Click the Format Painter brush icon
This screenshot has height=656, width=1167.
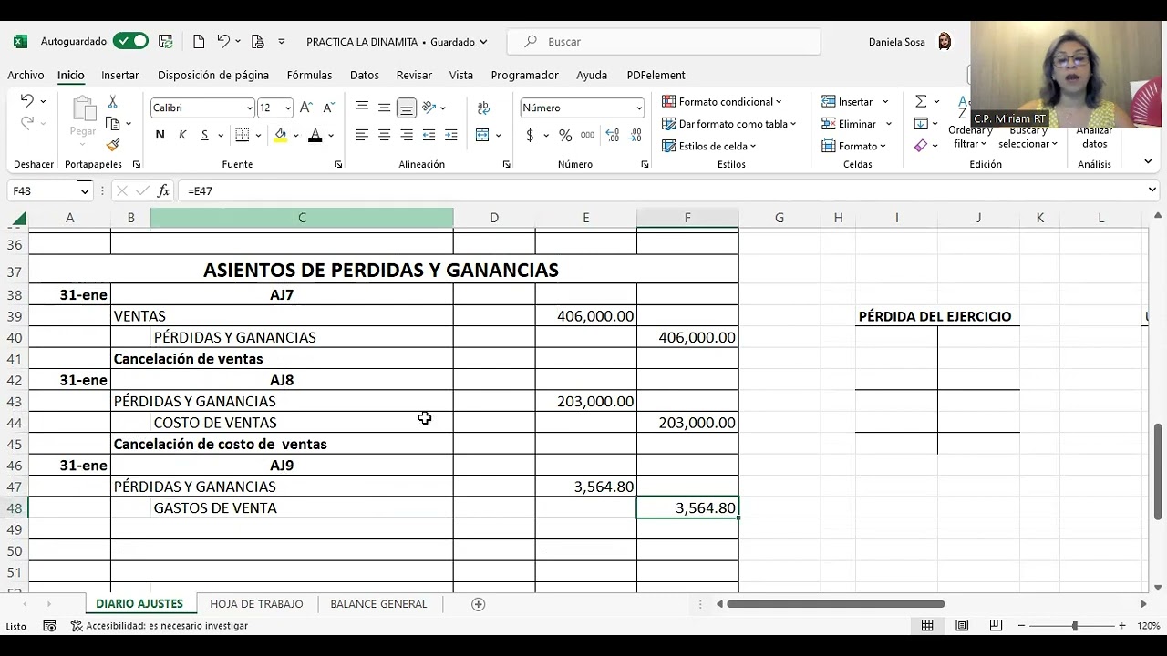(x=113, y=145)
